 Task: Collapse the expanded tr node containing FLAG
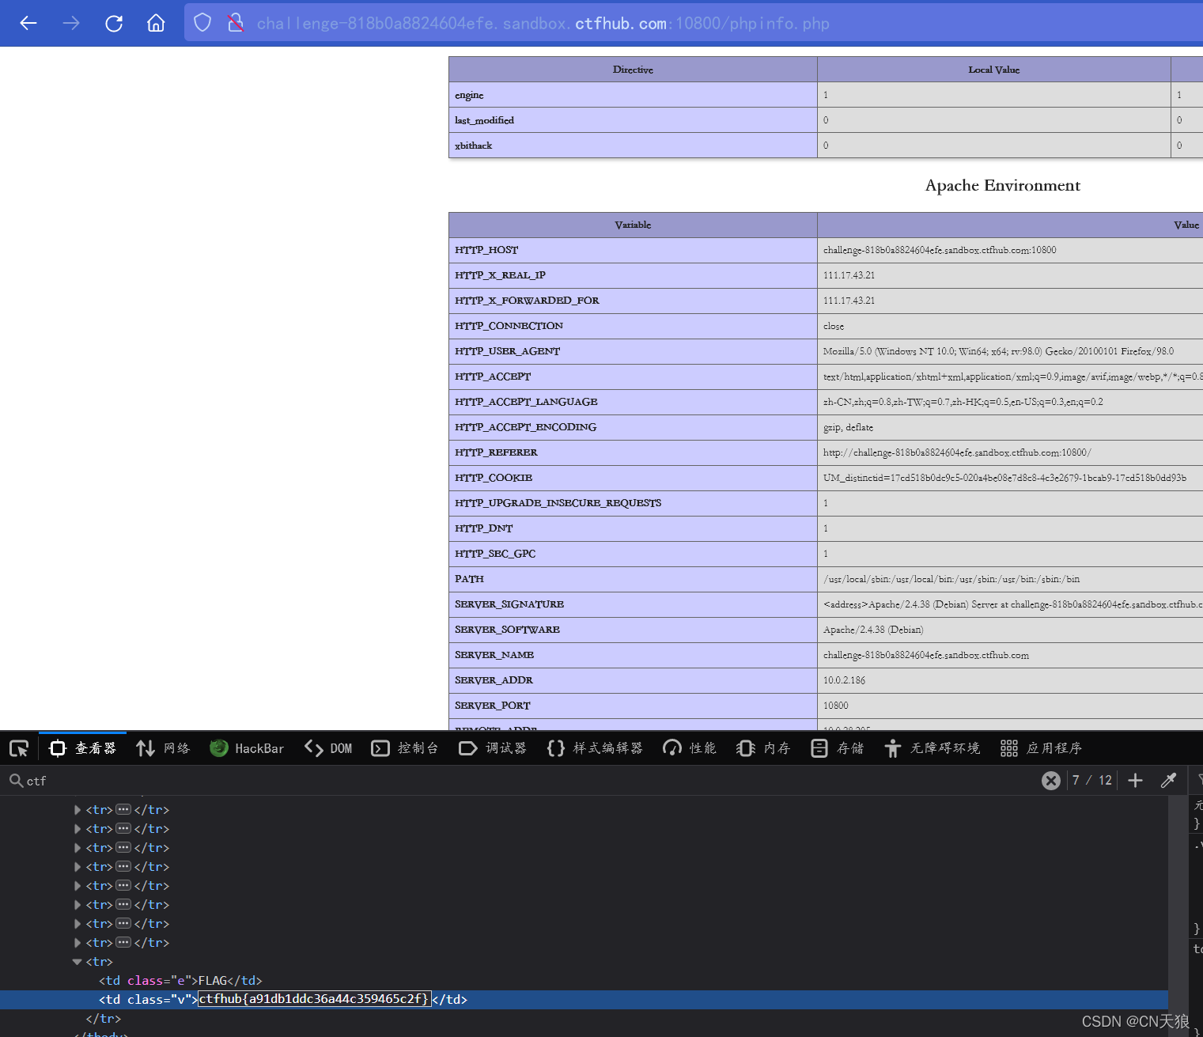(77, 962)
